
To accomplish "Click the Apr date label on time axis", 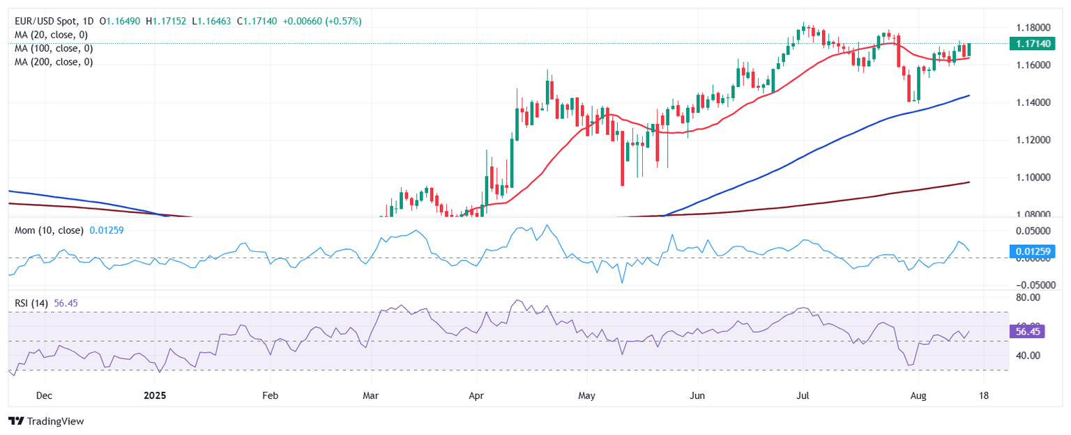I will point(476,395).
